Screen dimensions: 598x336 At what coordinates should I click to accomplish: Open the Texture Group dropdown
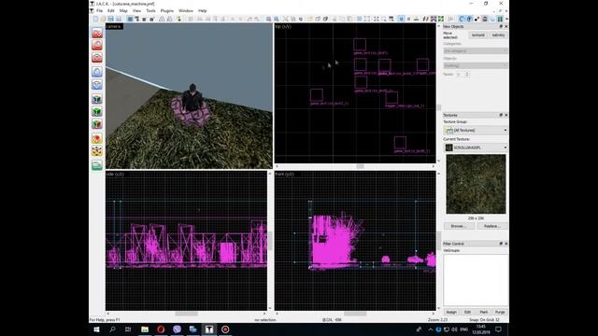point(476,131)
